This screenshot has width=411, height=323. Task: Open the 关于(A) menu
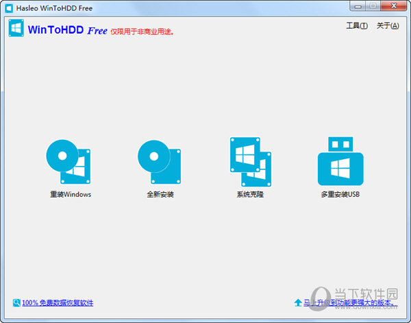[x=388, y=25]
